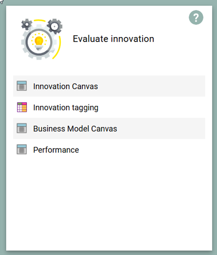Viewport: 217px width, 255px height.
Task: Click the large dark gear at the illustration's top right
Action: [x=55, y=26]
